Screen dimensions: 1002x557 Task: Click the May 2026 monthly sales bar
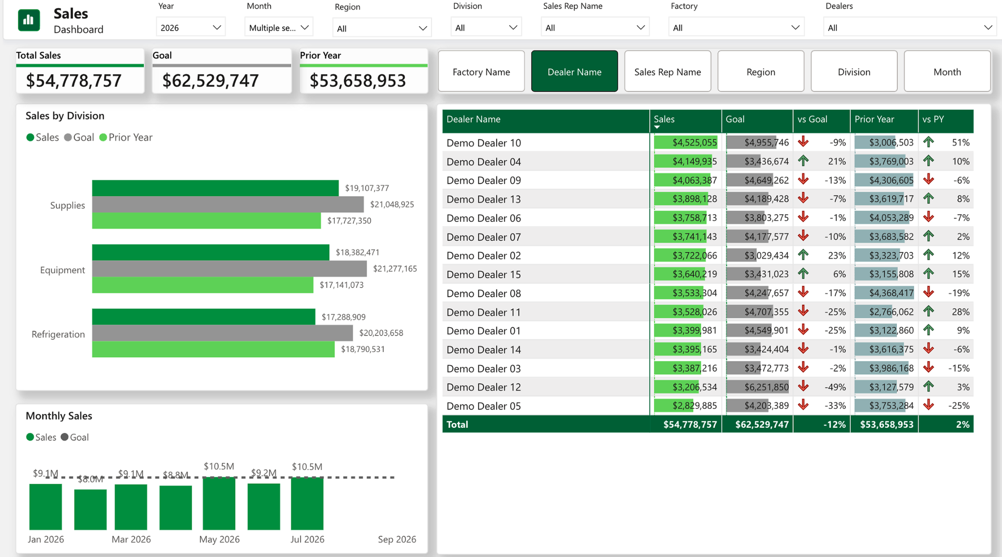[219, 503]
